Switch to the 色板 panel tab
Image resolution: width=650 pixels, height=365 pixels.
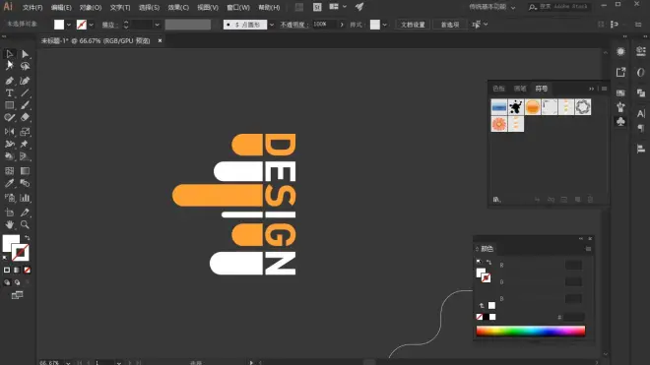(498, 89)
